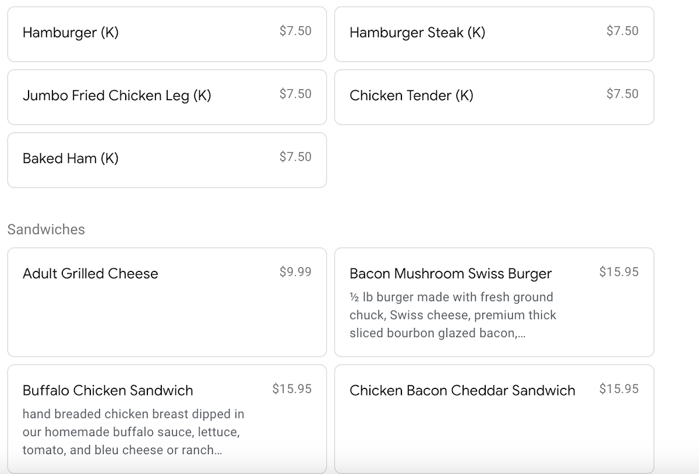Click the $7.50 price on Baked Ham

pyautogui.click(x=295, y=157)
